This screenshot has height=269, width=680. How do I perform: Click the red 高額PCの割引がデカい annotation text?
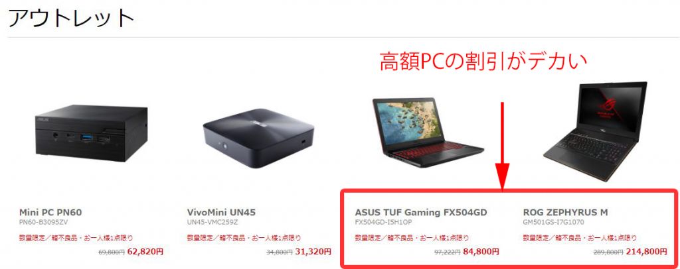click(x=483, y=62)
